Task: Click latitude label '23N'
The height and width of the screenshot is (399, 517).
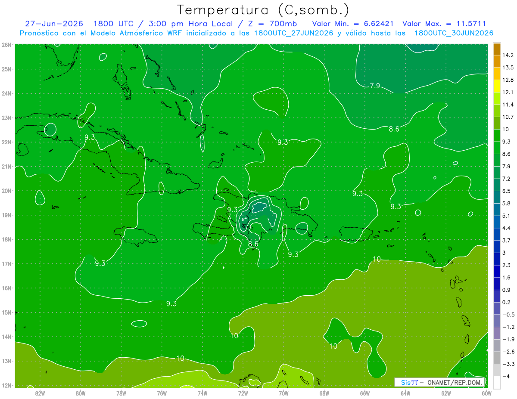Action: pyautogui.click(x=6, y=118)
